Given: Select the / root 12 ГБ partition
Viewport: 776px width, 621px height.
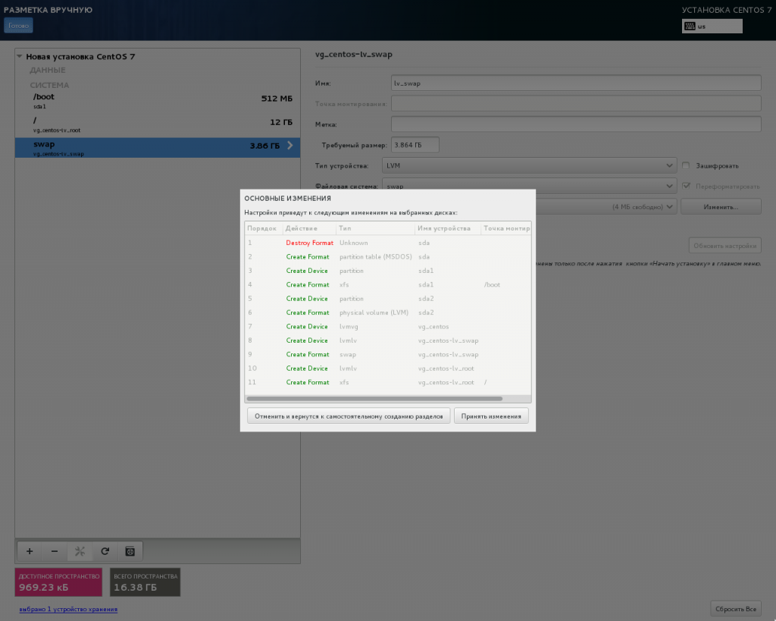Looking at the screenshot, I should click(x=158, y=124).
